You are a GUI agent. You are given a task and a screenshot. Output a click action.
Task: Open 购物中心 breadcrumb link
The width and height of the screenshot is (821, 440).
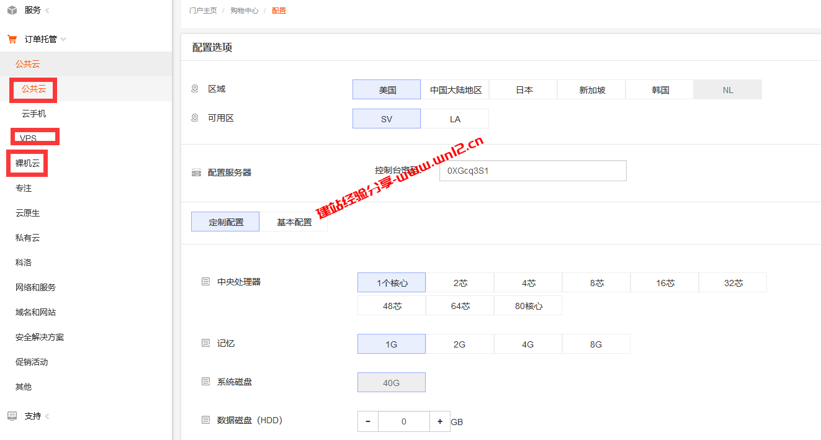[x=245, y=11]
